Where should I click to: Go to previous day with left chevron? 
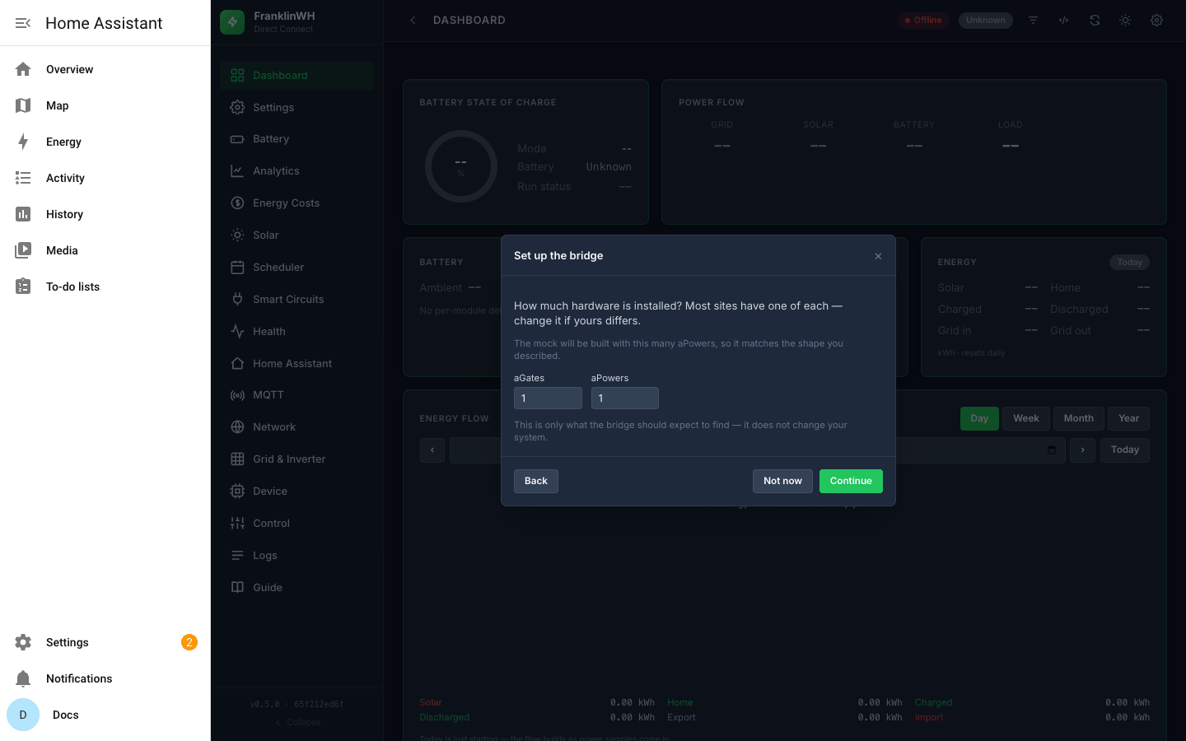432,450
